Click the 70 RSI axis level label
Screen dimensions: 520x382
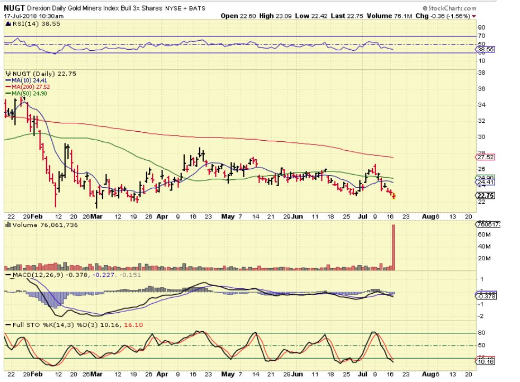point(481,36)
